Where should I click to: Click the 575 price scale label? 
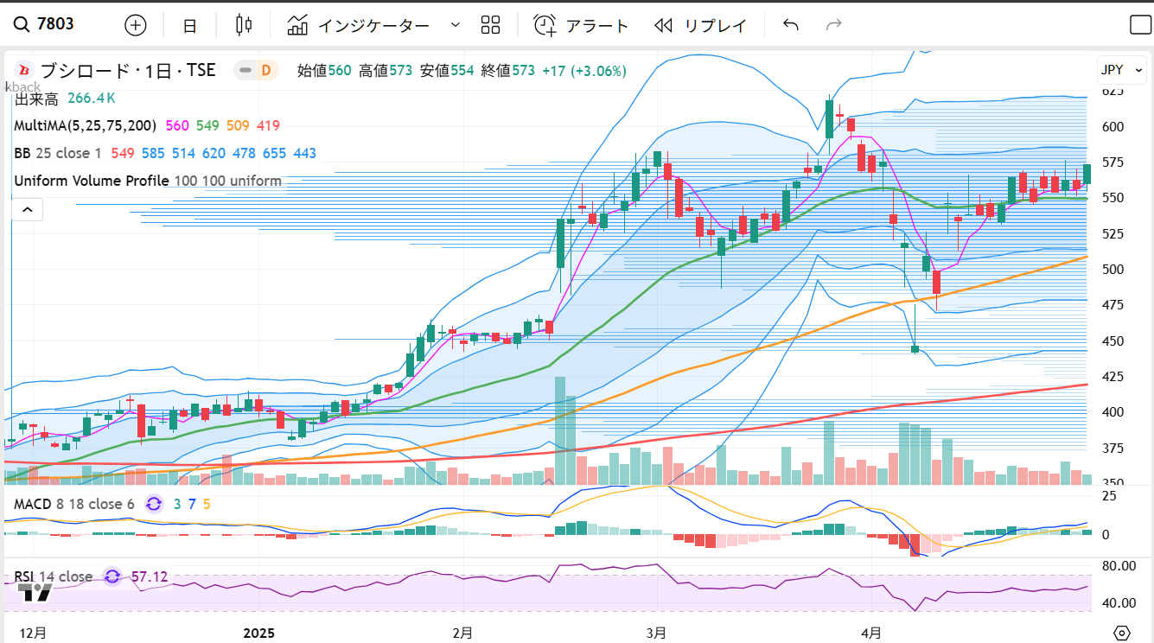(x=1112, y=162)
